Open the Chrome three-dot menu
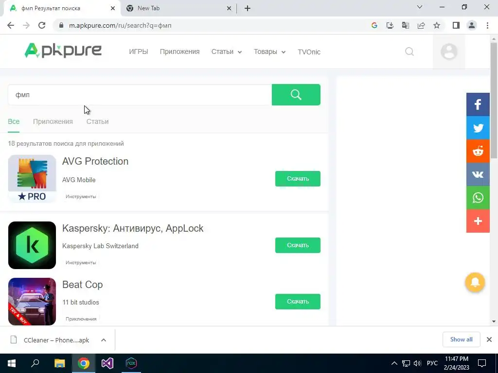 coord(487,25)
